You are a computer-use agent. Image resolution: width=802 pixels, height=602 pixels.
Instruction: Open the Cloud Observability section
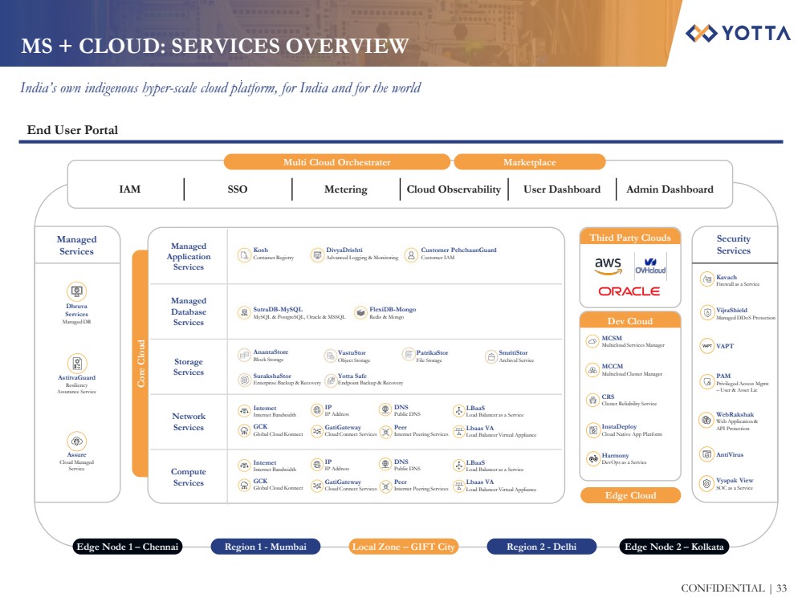(x=454, y=189)
